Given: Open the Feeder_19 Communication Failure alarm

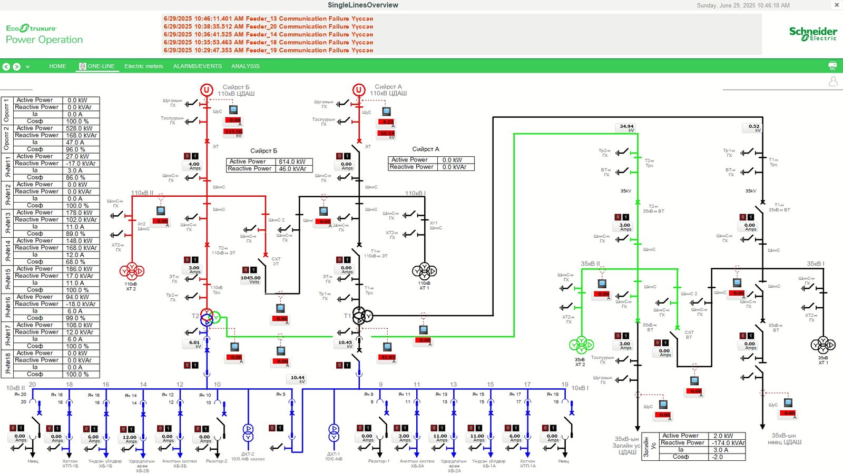Looking at the screenshot, I should (x=268, y=50).
